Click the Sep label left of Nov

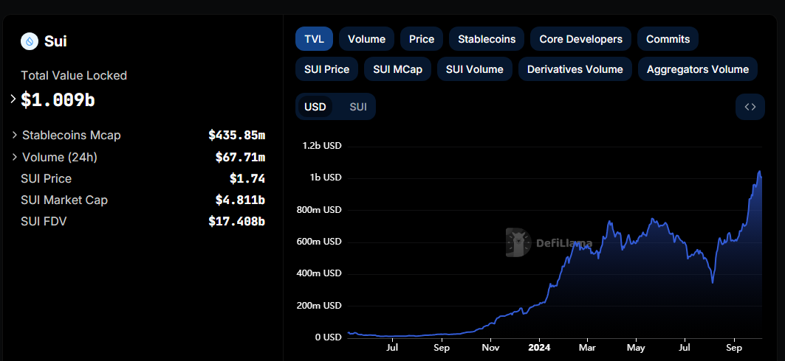click(442, 348)
